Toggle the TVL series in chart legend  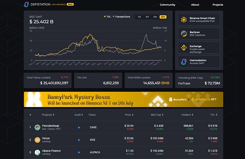(107, 17)
